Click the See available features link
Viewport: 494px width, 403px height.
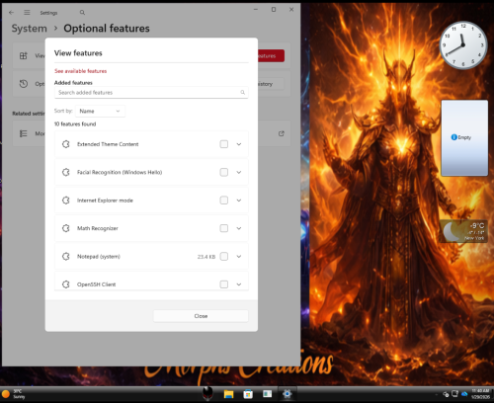point(81,71)
